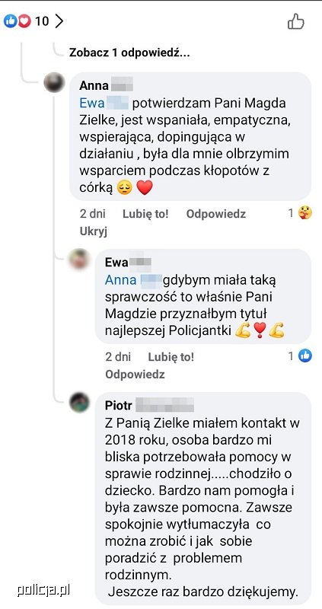This screenshot has width=322, height=609.
Task: Open the blue like reaction icon beside 10
Action: pyautogui.click(x=10, y=21)
